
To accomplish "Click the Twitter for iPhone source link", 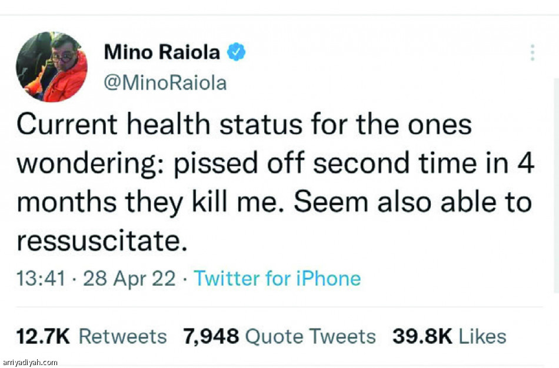I will [x=277, y=278].
